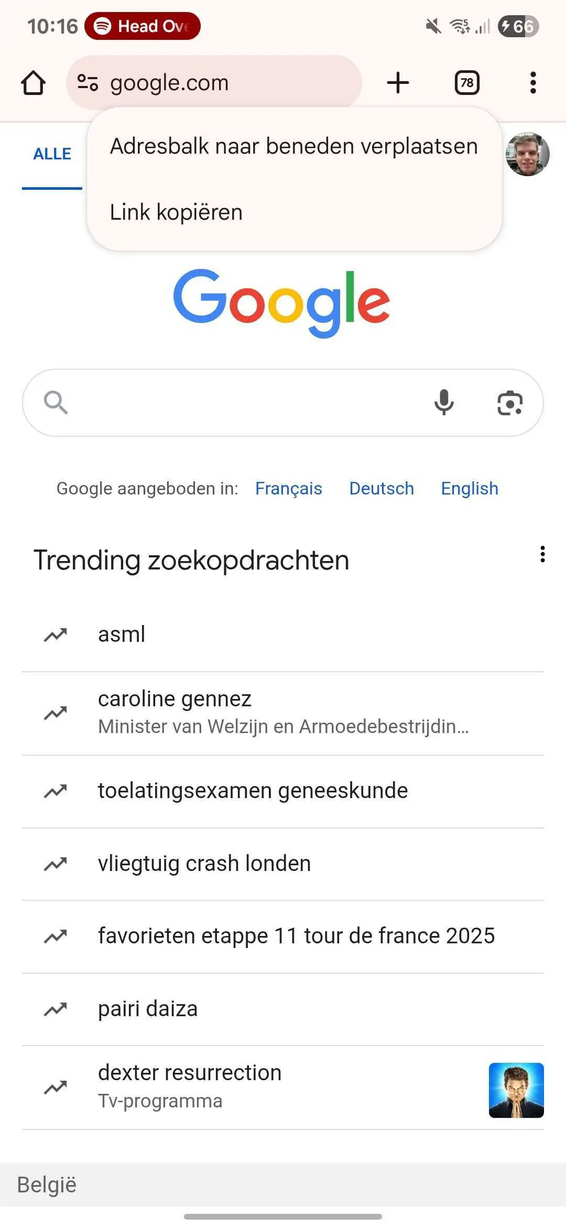Switch Google to English
This screenshot has width=566, height=1227.
[x=469, y=488]
